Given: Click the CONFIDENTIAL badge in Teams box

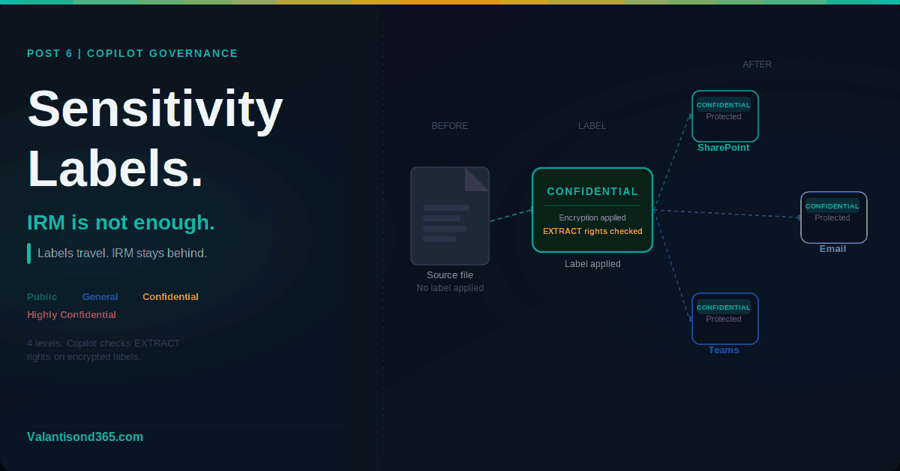Looking at the screenshot, I should pyautogui.click(x=724, y=307).
